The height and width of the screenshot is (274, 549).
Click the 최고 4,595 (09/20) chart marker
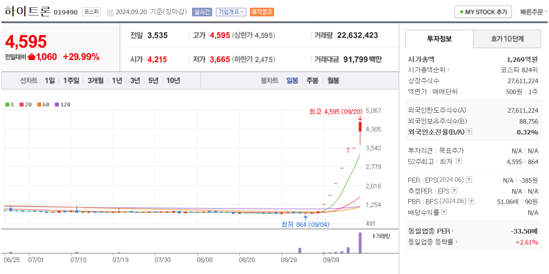click(x=336, y=111)
